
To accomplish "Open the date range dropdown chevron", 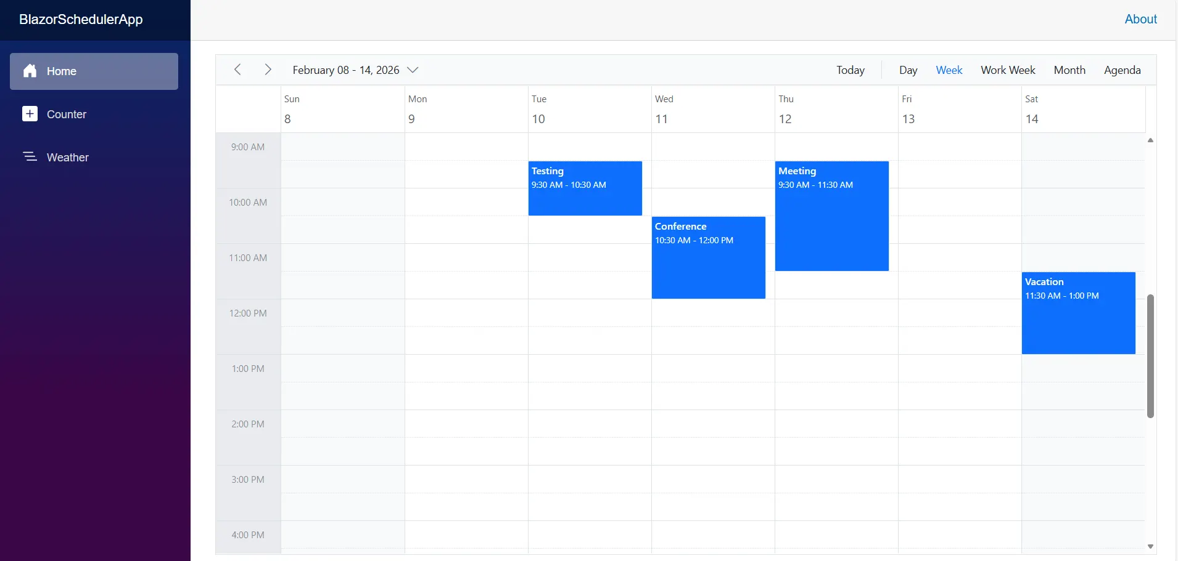I will [x=413, y=70].
